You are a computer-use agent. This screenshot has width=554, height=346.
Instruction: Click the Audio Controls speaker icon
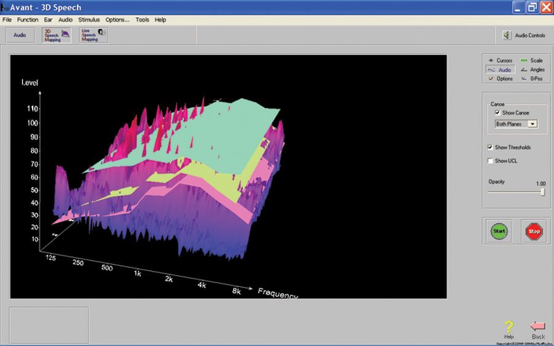[x=507, y=36]
